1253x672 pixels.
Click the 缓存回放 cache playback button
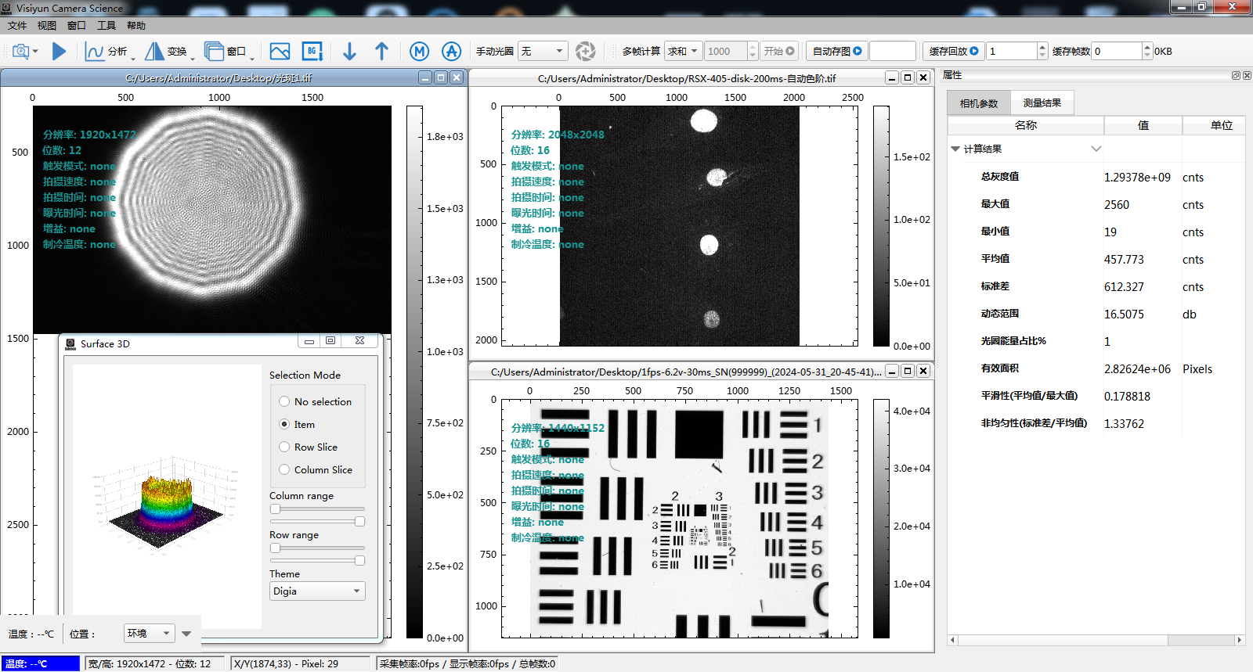click(x=953, y=52)
